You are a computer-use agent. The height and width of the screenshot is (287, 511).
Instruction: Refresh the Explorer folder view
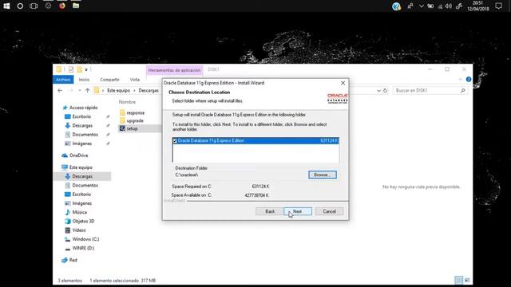[385, 90]
